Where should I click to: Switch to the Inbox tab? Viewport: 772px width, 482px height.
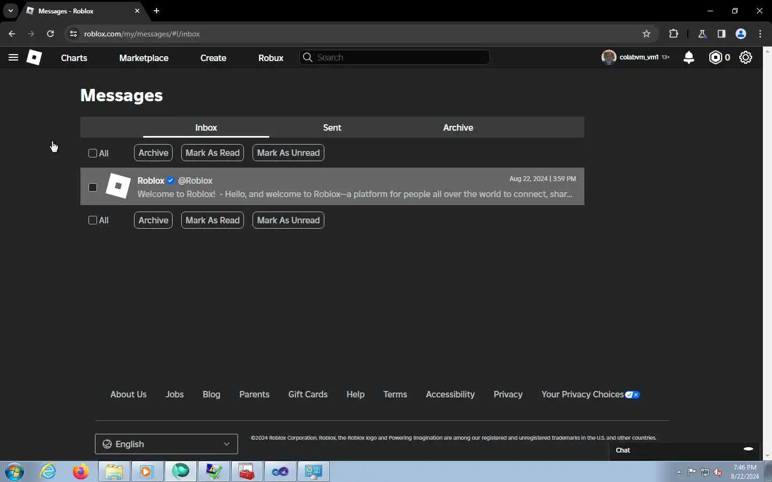(x=206, y=127)
